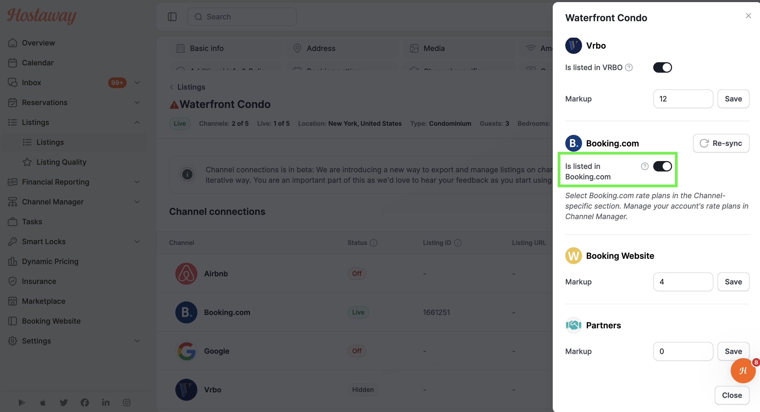Toggle the Is listed in VRBO switch
Screen dimensions: 760x412
pyautogui.click(x=662, y=67)
